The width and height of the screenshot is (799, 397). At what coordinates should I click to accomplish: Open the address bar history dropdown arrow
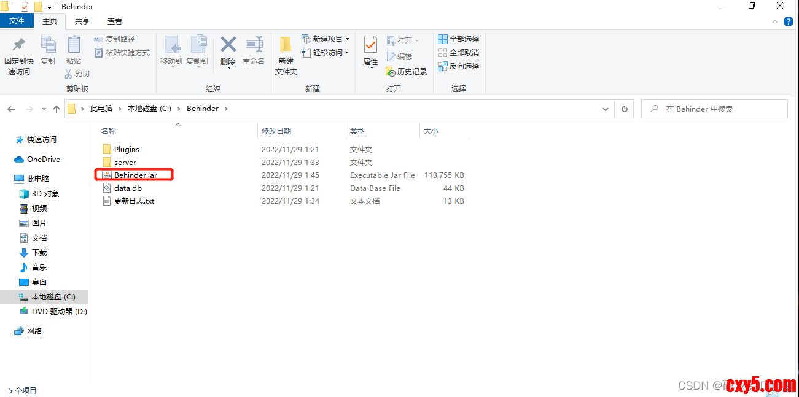(606, 109)
